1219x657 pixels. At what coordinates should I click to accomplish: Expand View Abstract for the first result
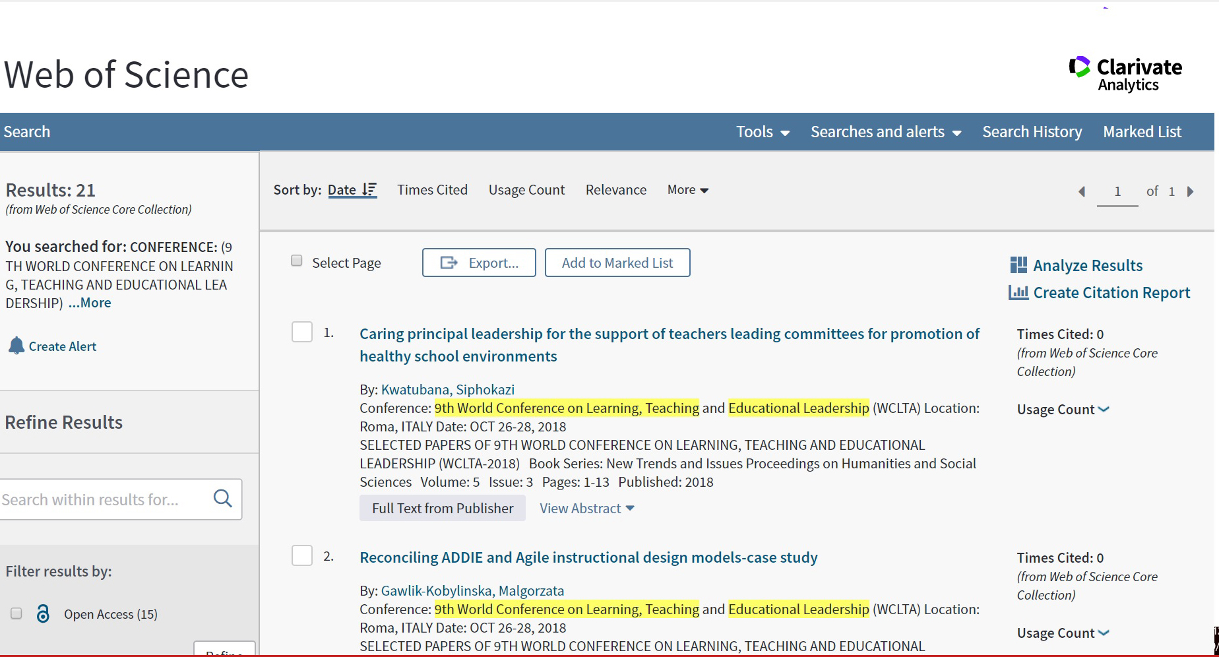pos(586,509)
